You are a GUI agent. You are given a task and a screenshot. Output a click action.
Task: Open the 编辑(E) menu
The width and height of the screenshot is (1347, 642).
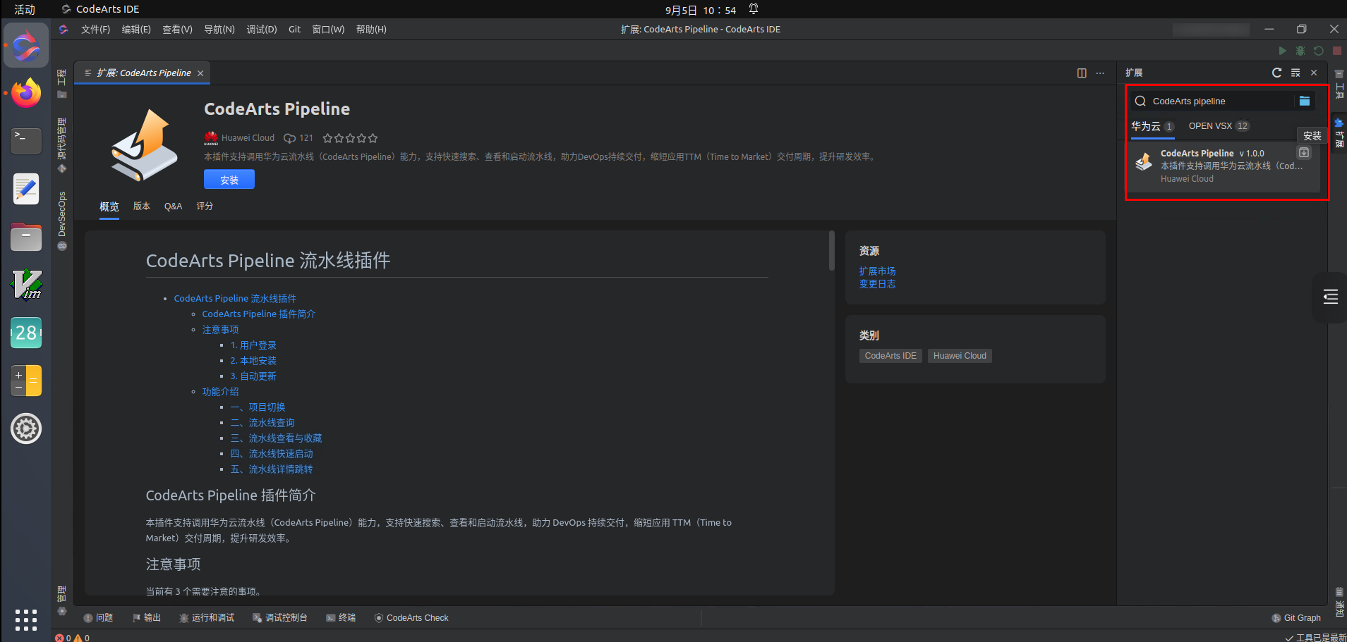point(136,29)
